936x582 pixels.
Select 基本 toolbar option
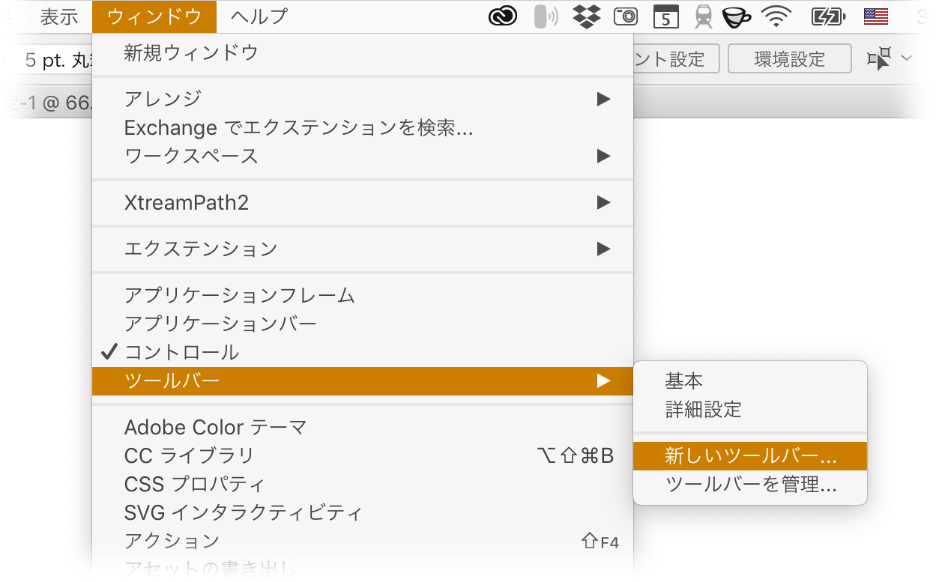[750, 381]
